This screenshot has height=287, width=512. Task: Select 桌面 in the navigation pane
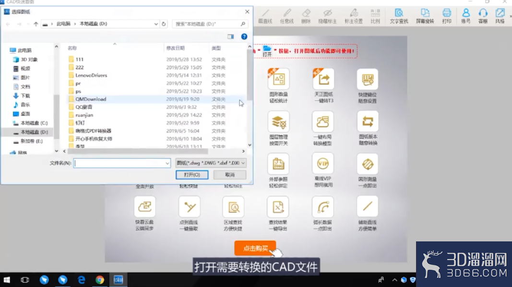(x=22, y=114)
